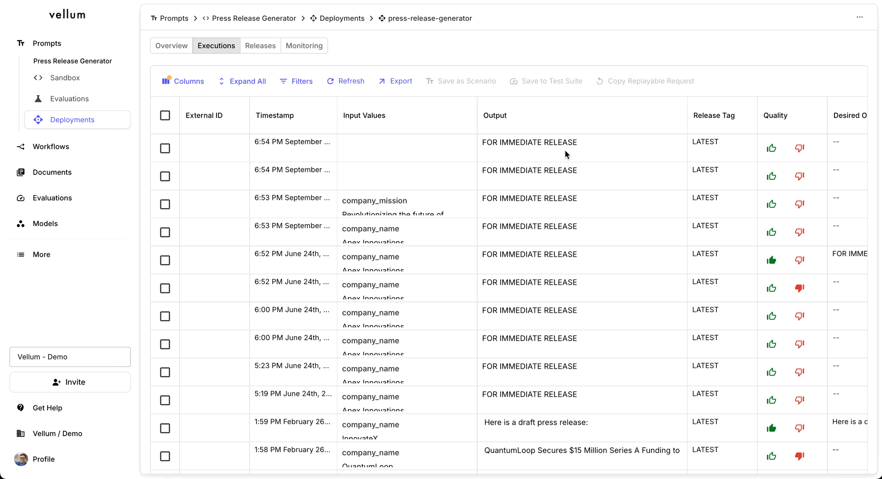The height and width of the screenshot is (479, 882).
Task: Export executions using Export arrow
Action: pos(382,81)
